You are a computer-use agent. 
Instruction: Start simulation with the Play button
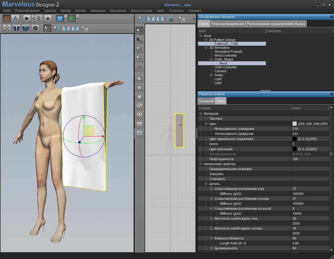(x=27, y=19)
